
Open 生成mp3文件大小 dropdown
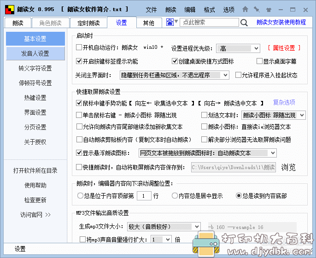pos(164,227)
